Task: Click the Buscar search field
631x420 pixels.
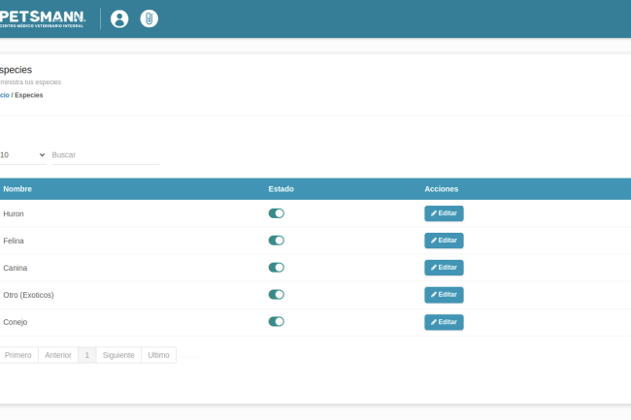Action: pos(105,155)
